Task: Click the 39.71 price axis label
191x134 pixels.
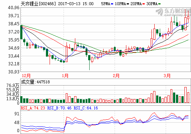Action: (x=14, y=16)
